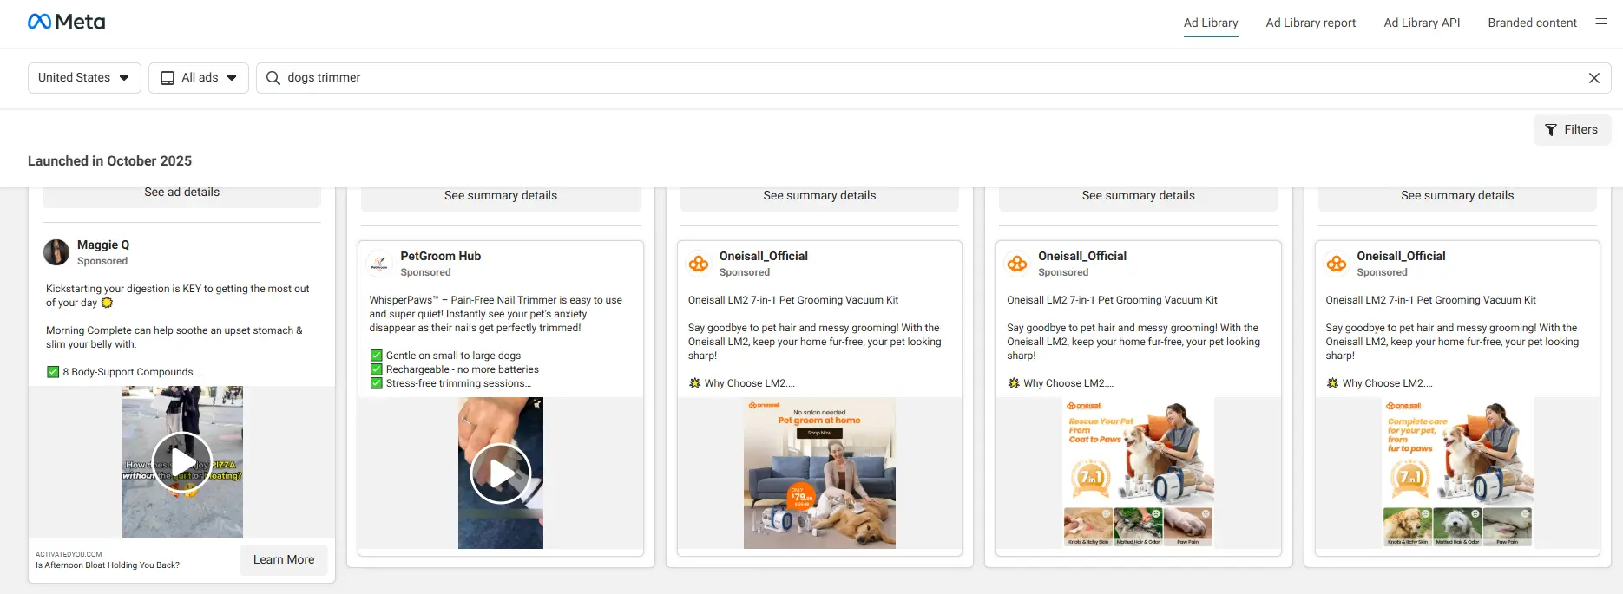The width and height of the screenshot is (1623, 594).
Task: Open the United States country dropdown
Action: coord(84,78)
